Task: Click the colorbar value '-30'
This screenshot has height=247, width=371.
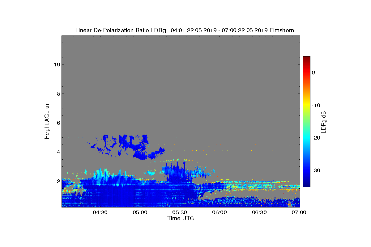Action: (316, 170)
